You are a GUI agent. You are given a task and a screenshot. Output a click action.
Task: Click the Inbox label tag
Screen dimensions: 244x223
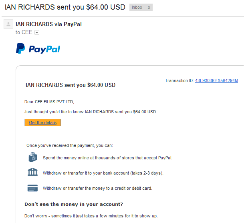(137, 7)
